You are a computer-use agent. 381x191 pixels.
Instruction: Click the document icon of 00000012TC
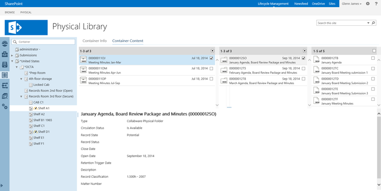316,70
